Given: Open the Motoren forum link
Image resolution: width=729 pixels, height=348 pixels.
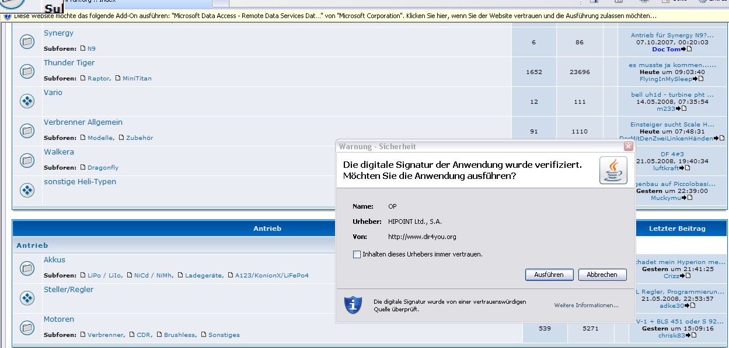Looking at the screenshot, I should tap(59, 319).
